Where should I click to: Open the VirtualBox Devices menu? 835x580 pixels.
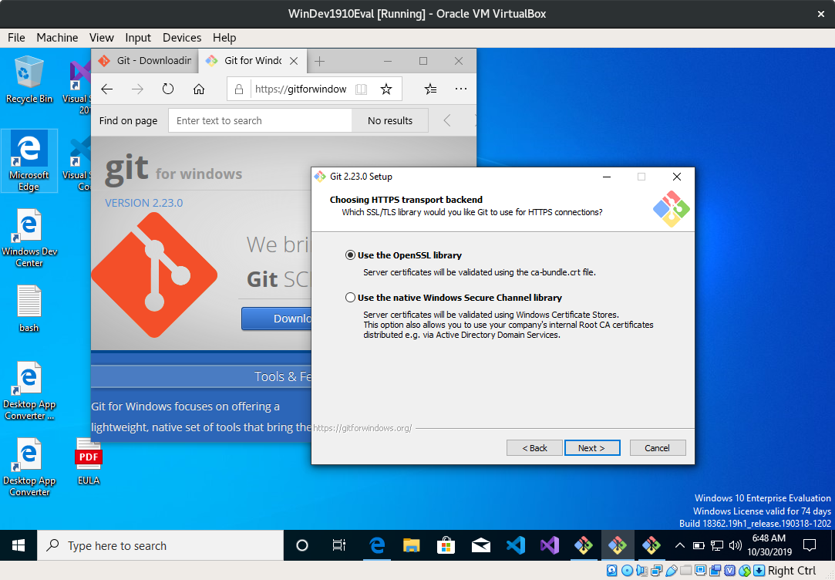click(182, 37)
